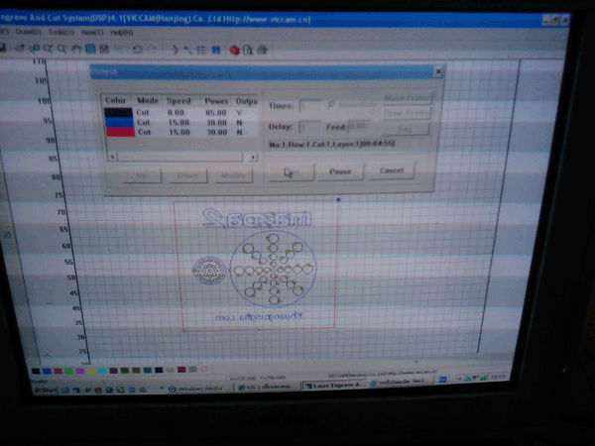The image size is (595, 446).
Task: Pick the cyan swatch in bottom palette
Action: pyautogui.click(x=102, y=371)
